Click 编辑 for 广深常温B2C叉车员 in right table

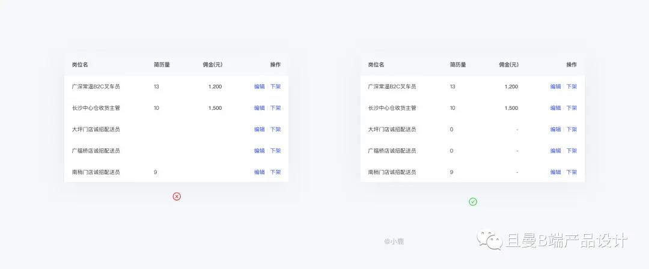click(555, 86)
